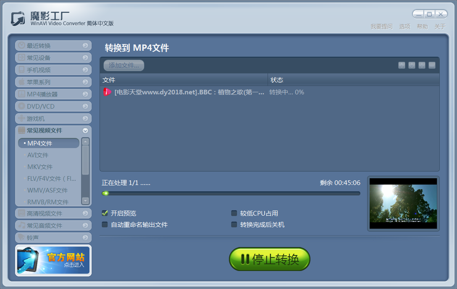Image resolution: width=457 pixels, height=289 pixels.
Task: Enable 转换完成后关机 checkbox
Action: (x=234, y=224)
